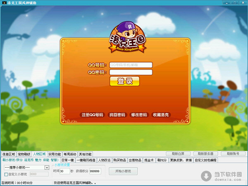The width and height of the screenshot is (248, 186).
Task: Click the 时间 seconds input field
Action: pos(64,171)
